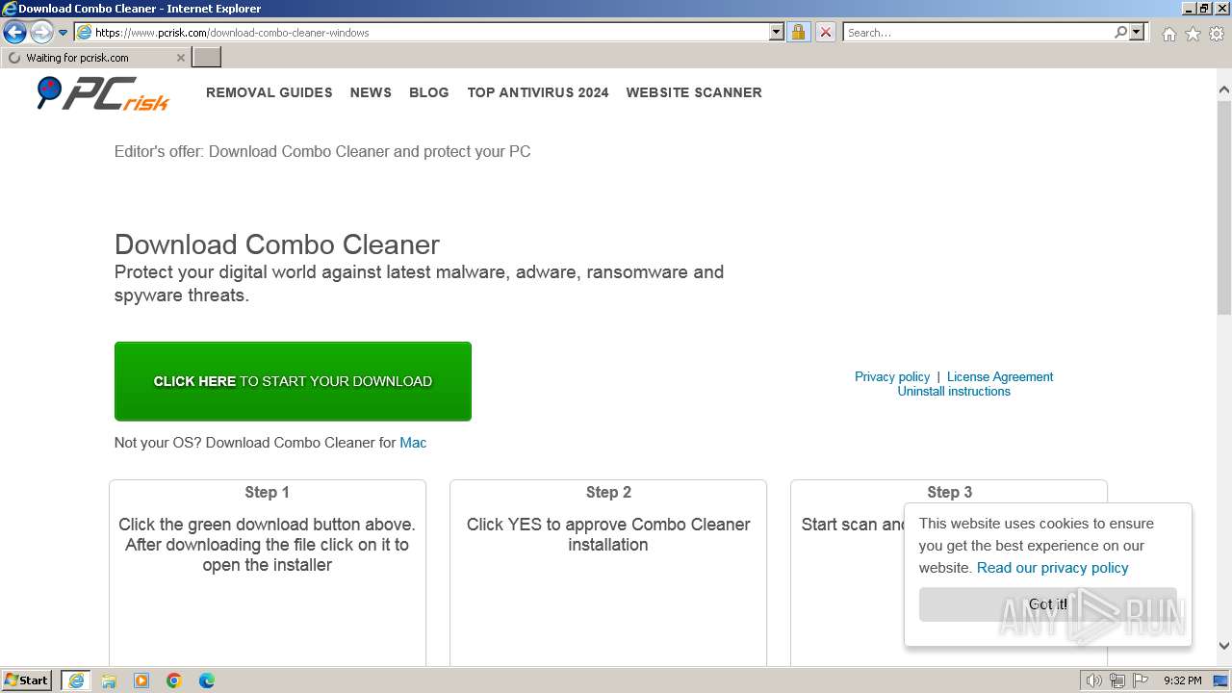The height and width of the screenshot is (693, 1232).
Task: Dismiss cookie notice with Got it button
Action: pos(1047,604)
